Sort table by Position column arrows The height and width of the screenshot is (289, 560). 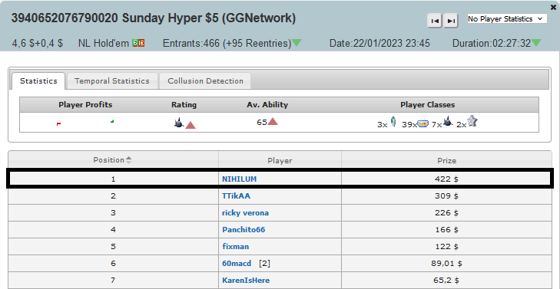[128, 160]
